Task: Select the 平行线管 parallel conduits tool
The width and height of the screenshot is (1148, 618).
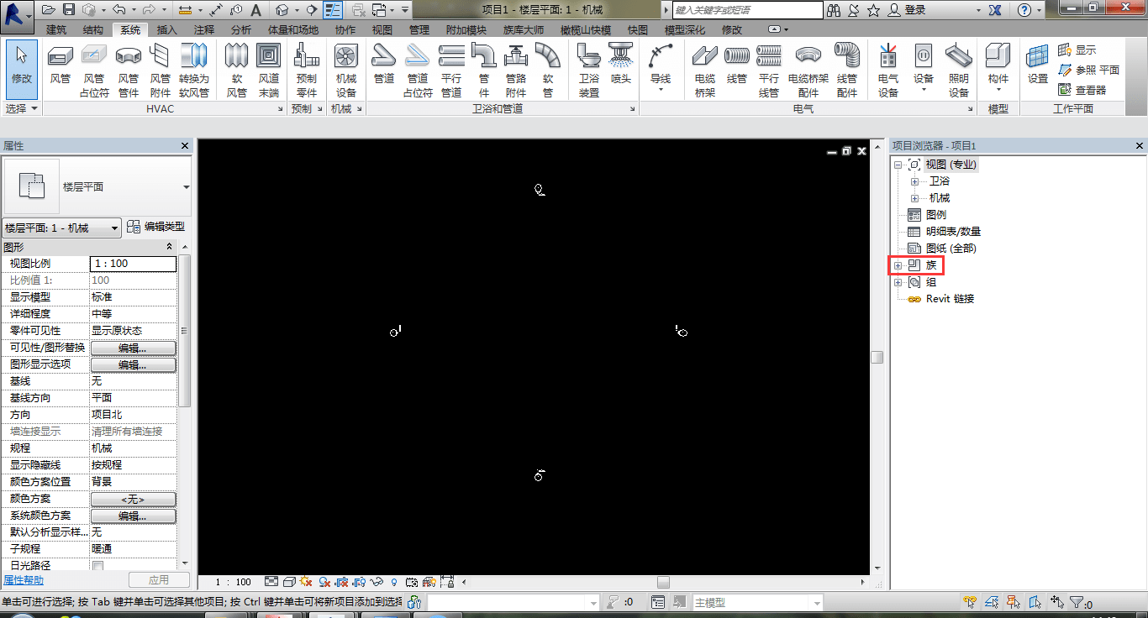Action: [x=769, y=70]
